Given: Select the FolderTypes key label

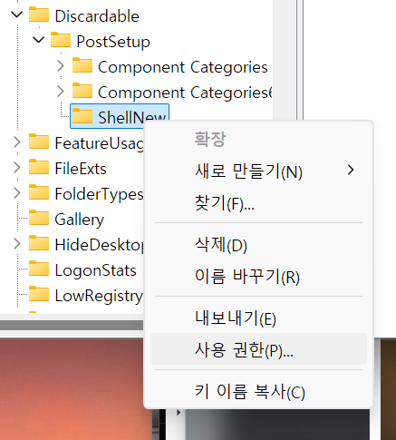Looking at the screenshot, I should [x=99, y=194].
